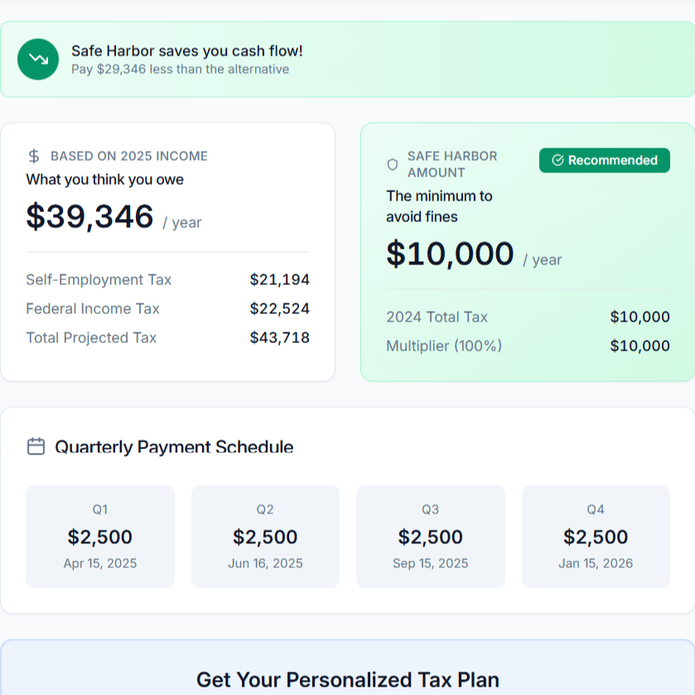
Task: Click the $10,000 safe harbor yearly amount
Action: [x=450, y=253]
